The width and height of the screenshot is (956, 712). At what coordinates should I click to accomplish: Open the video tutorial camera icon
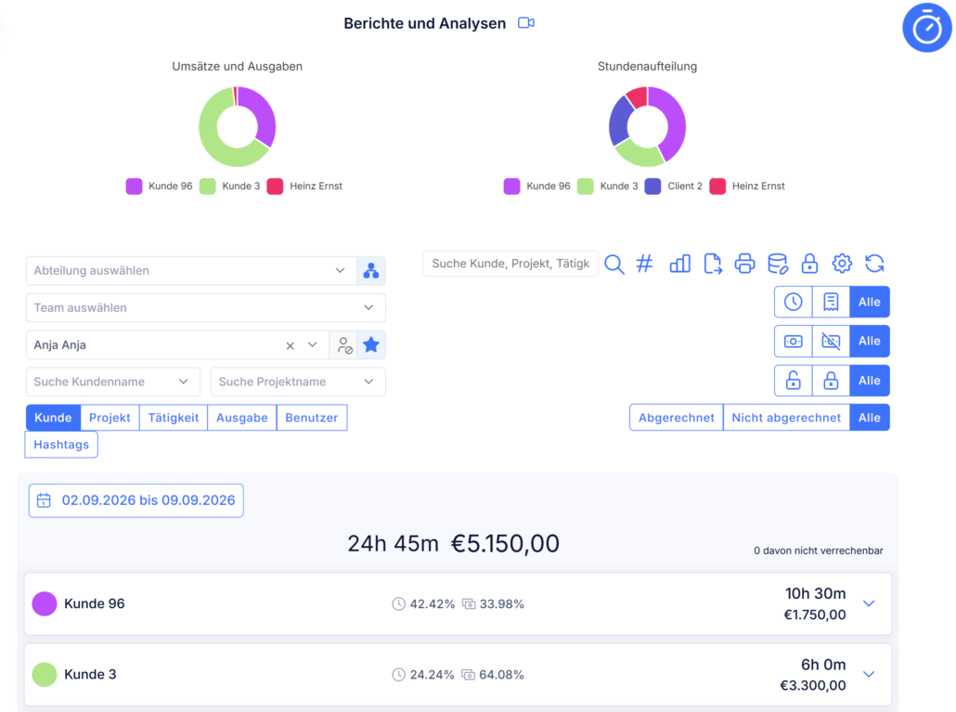[526, 23]
